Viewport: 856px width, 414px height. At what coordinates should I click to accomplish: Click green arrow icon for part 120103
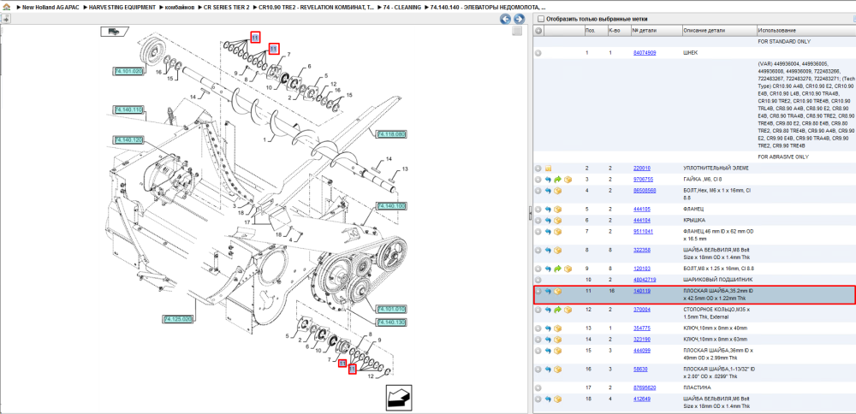click(558, 269)
